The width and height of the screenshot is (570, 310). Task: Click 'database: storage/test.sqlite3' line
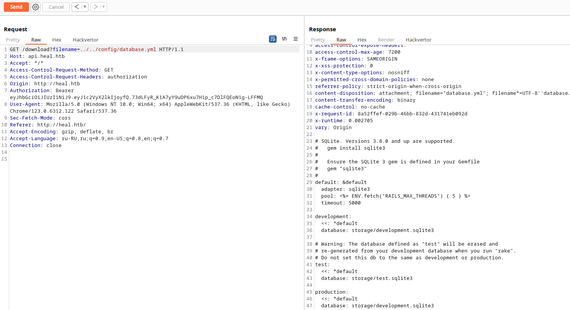367,278
